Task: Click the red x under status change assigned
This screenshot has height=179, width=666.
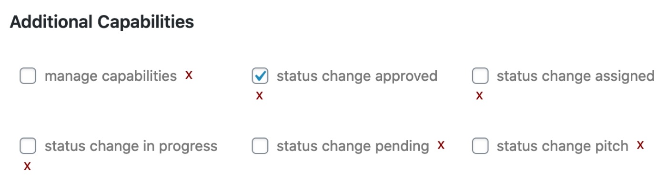Action: coord(479,96)
